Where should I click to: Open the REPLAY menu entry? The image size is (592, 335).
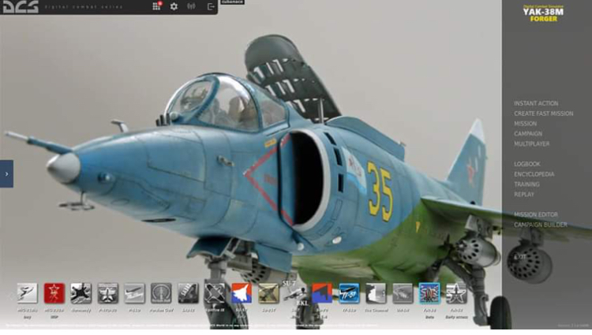524,195
